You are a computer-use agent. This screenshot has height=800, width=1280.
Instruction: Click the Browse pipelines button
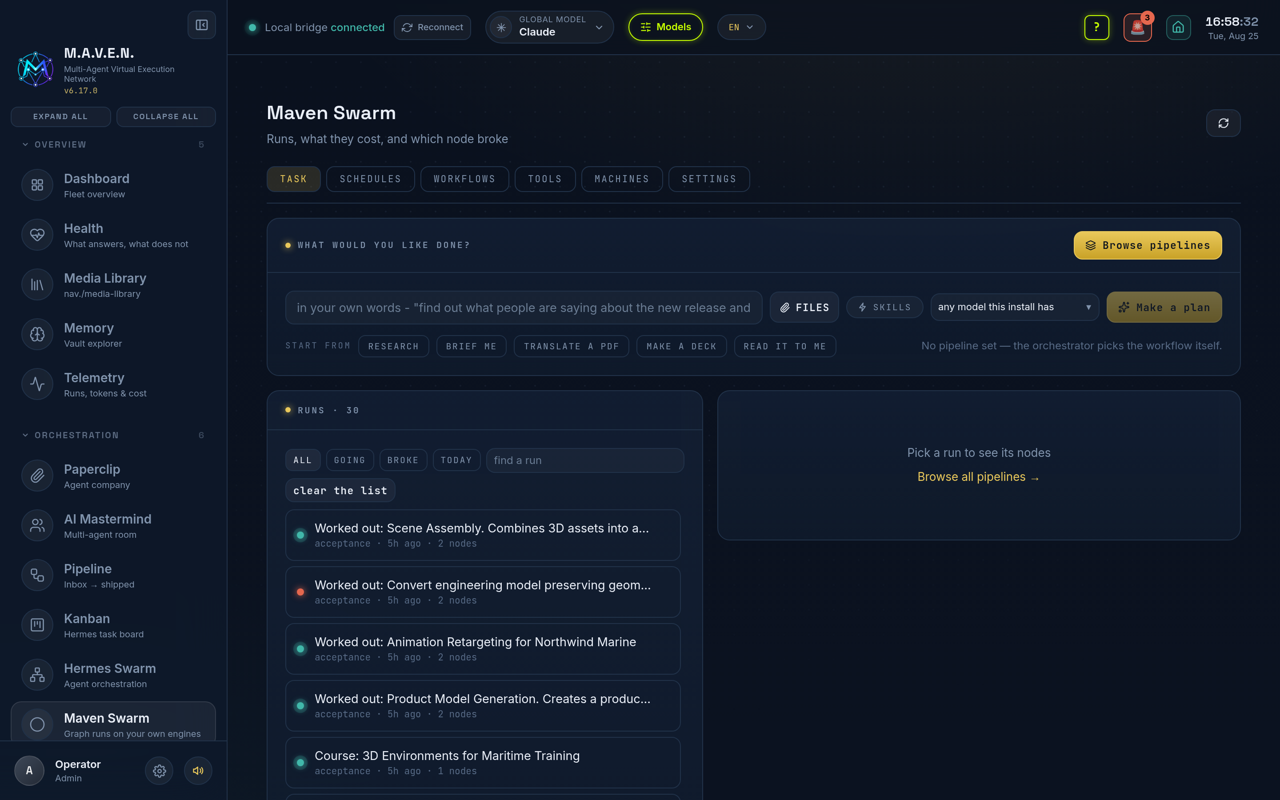pyautogui.click(x=1147, y=245)
